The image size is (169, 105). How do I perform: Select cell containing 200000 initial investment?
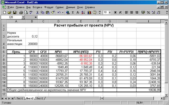tap(32, 42)
